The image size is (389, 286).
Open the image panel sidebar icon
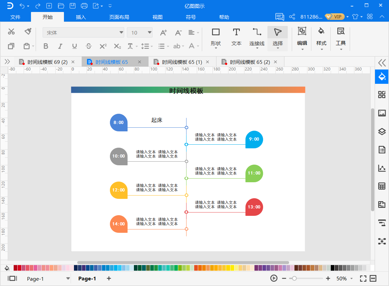(x=382, y=113)
